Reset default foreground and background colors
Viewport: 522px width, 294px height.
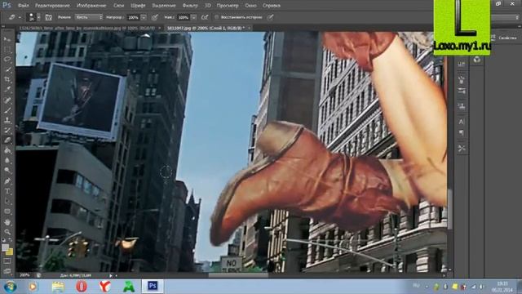coord(3,239)
